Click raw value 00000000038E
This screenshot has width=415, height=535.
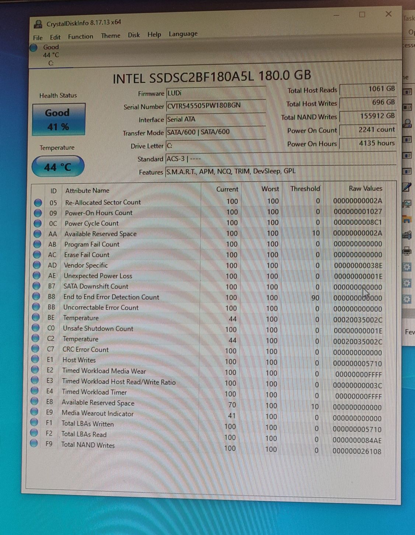358,265
